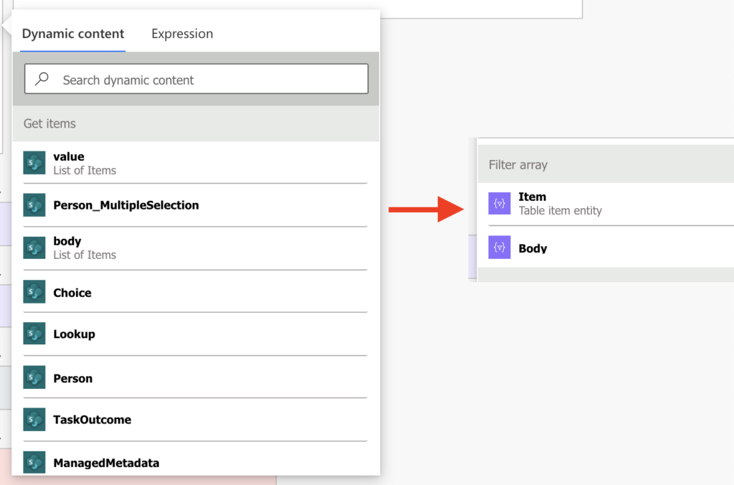Click SharePoint icon beside body
The width and height of the screenshot is (734, 485).
tap(34, 248)
